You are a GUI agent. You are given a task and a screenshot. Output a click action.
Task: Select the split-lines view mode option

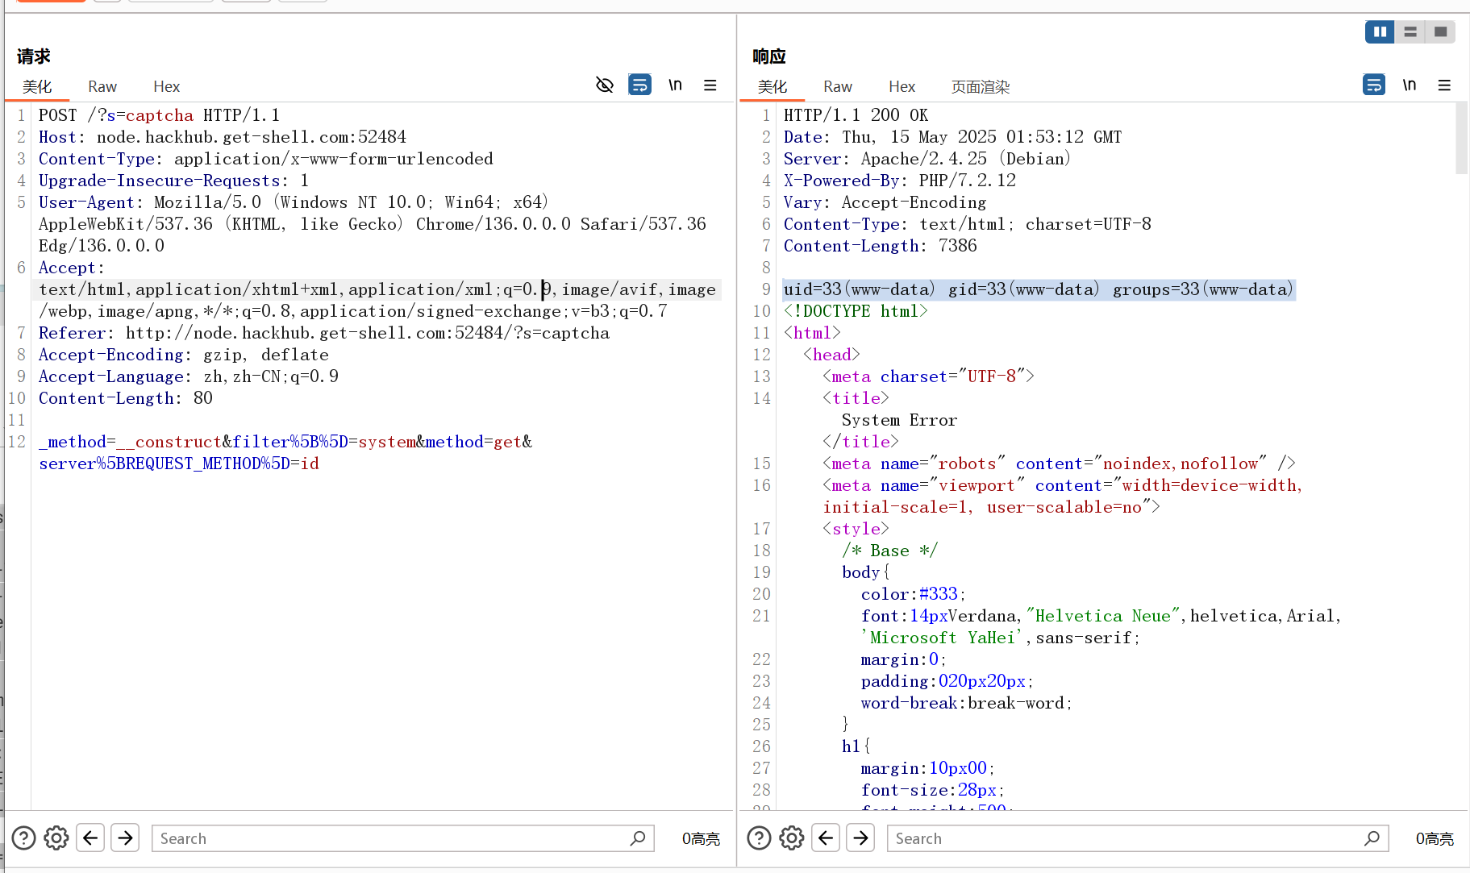[x=1410, y=31]
